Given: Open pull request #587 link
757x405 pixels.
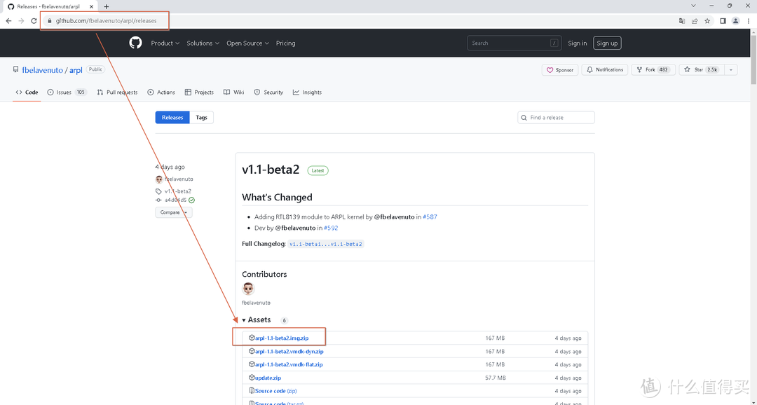Looking at the screenshot, I should (430, 217).
